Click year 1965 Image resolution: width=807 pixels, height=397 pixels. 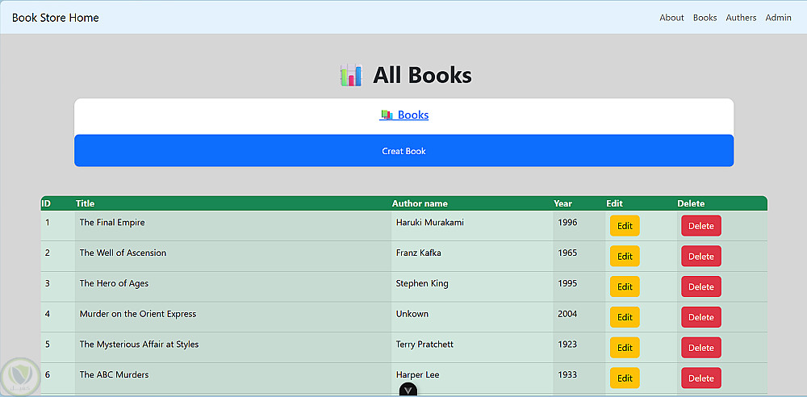pos(567,253)
